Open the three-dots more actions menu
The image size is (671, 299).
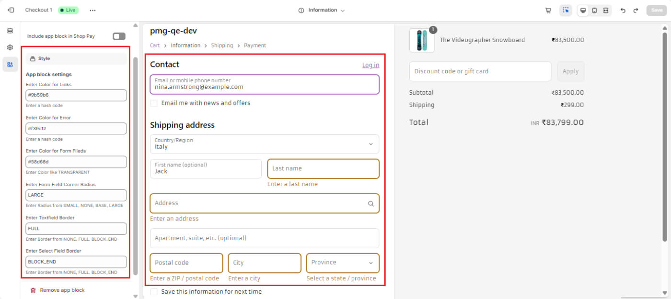click(x=93, y=10)
